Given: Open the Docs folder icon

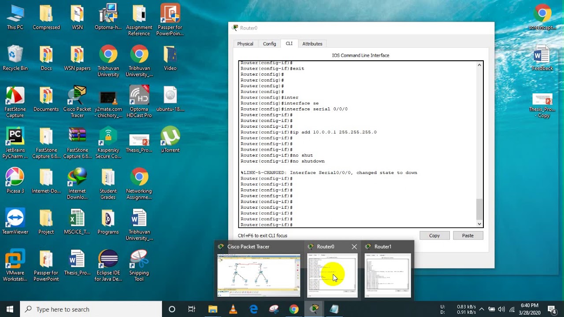Looking at the screenshot, I should tap(46, 58).
